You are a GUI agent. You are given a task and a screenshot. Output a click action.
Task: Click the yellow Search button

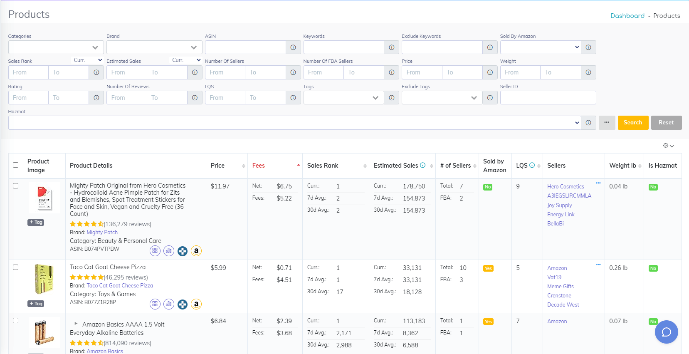[x=633, y=123]
